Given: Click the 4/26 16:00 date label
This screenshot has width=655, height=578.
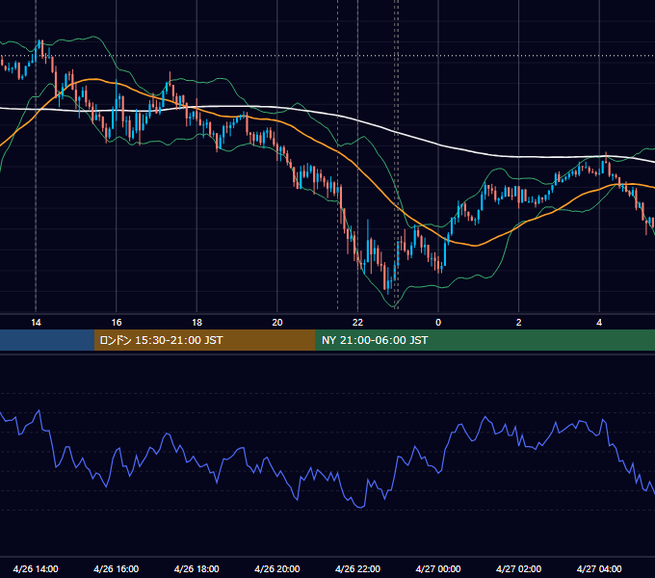Looking at the screenshot, I should click(x=117, y=568).
